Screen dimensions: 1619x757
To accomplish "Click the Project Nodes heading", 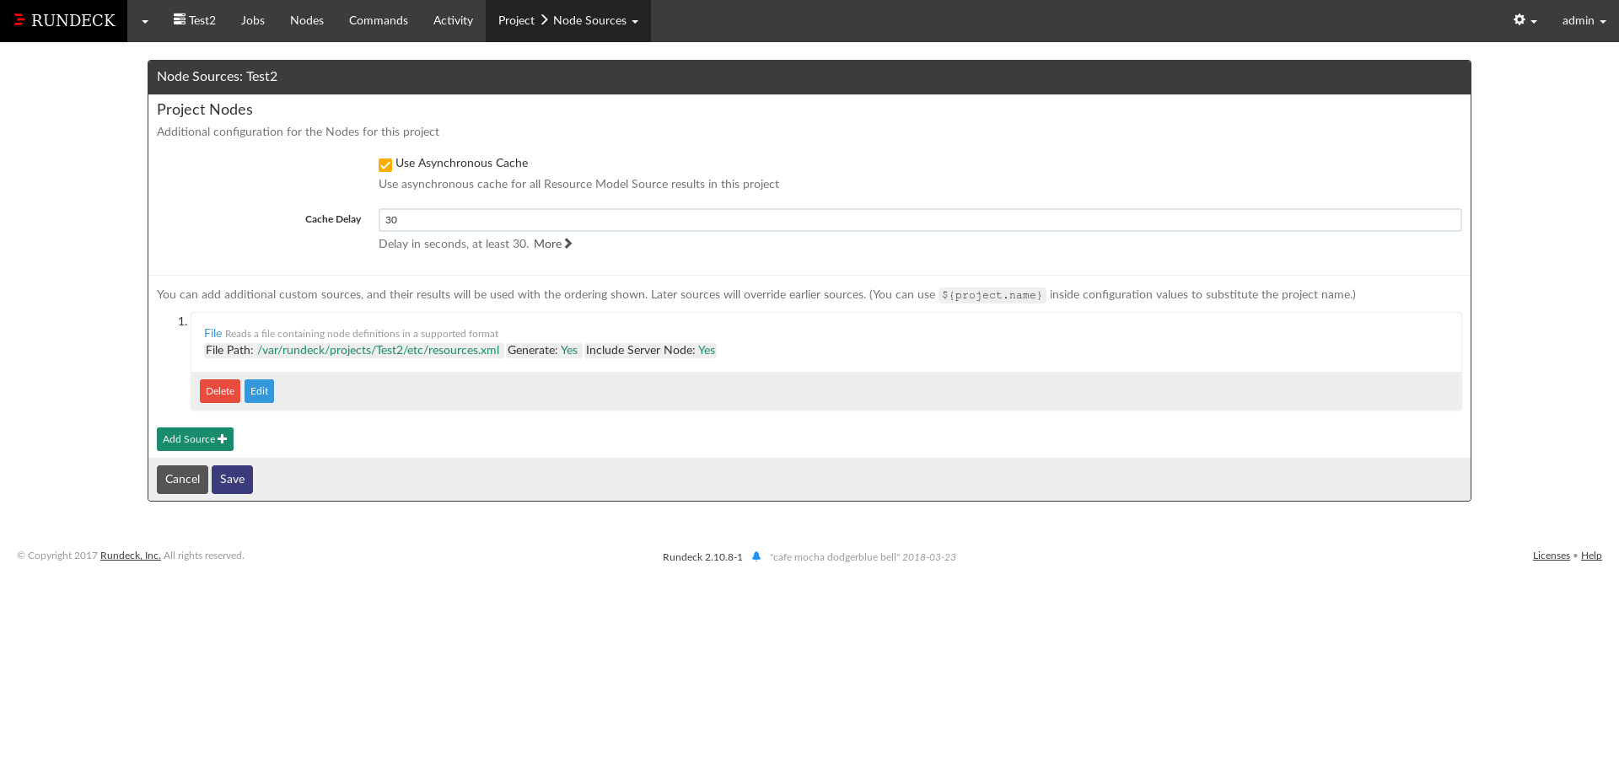I will pyautogui.click(x=205, y=110).
